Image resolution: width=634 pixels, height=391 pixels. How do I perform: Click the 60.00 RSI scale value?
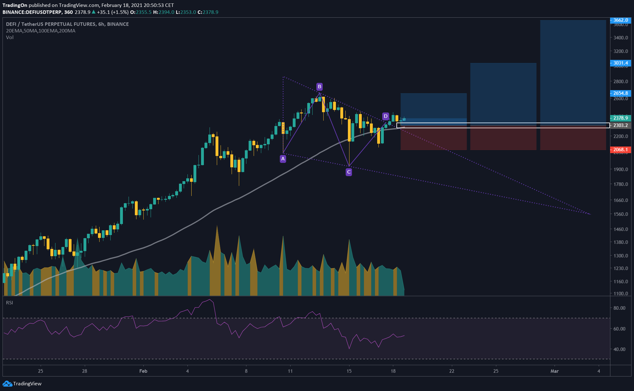(x=620, y=329)
